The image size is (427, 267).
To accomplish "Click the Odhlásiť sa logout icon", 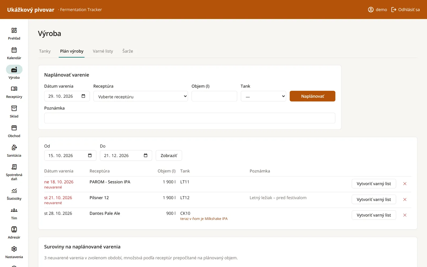I will [394, 10].
